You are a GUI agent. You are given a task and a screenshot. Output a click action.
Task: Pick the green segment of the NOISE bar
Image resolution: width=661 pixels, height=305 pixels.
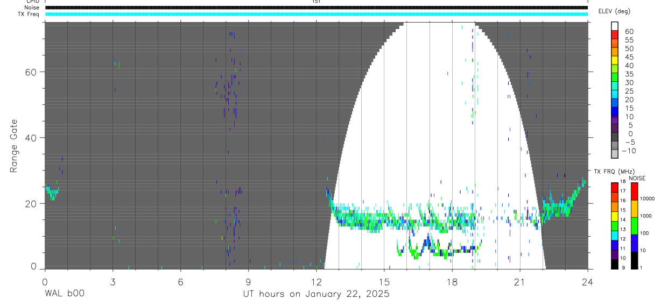coord(634,225)
